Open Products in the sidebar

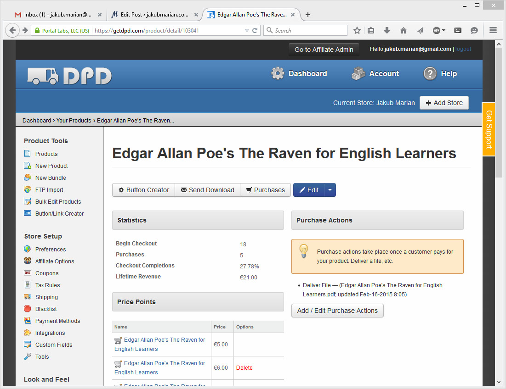click(x=46, y=154)
